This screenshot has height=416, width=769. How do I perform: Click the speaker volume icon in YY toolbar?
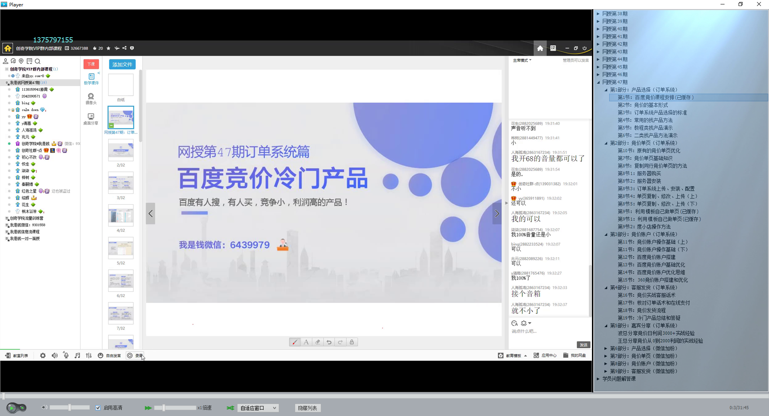pos(54,356)
